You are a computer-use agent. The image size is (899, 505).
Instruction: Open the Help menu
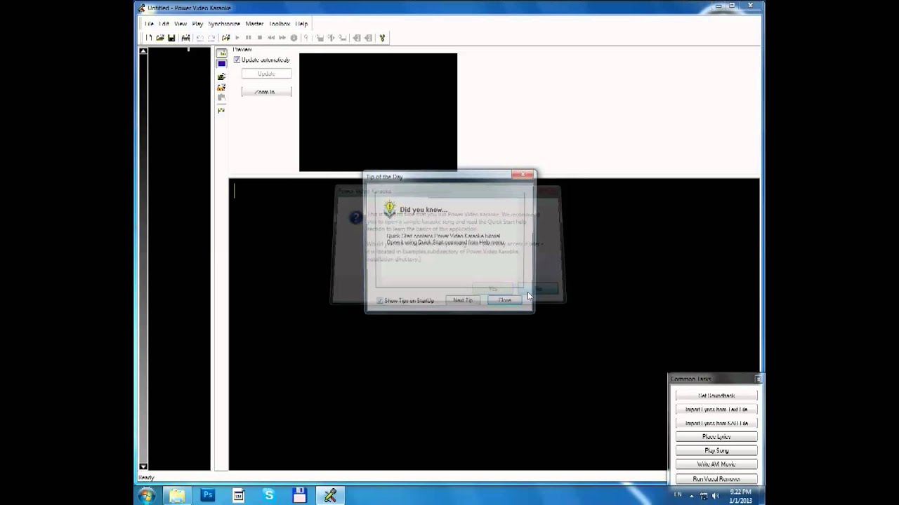(301, 24)
